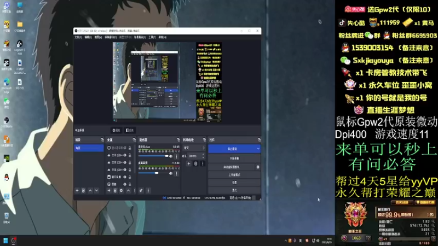The height and width of the screenshot is (246, 438).
Task: Open the 编辑(E) menu in OBS
Action: 88,37
